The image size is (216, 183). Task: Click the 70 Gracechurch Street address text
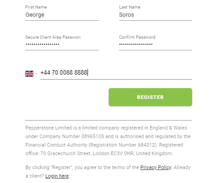pos(66,153)
